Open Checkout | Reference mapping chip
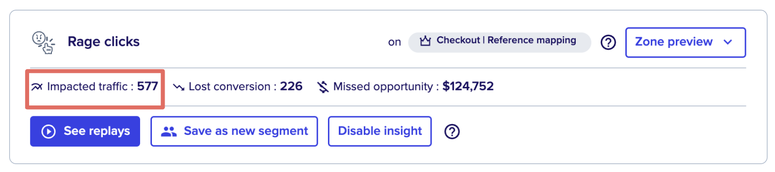This screenshot has height=172, width=775. click(499, 42)
